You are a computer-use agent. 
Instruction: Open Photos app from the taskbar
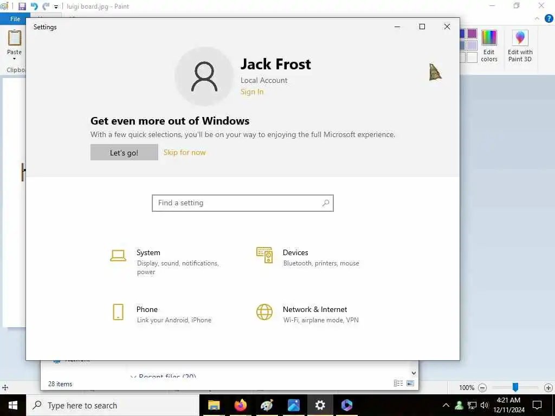[x=293, y=405]
